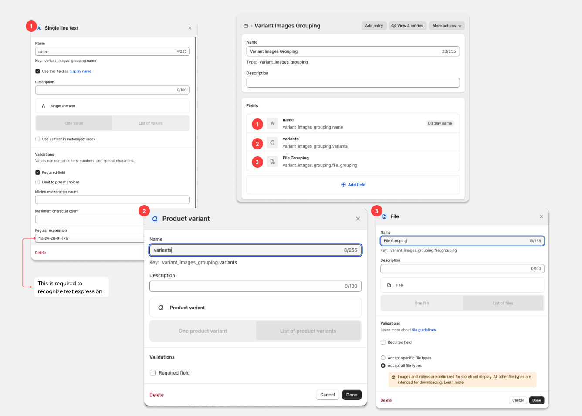
Task: Click the metaobject icon beside Variant Images Grouping
Action: (246, 26)
